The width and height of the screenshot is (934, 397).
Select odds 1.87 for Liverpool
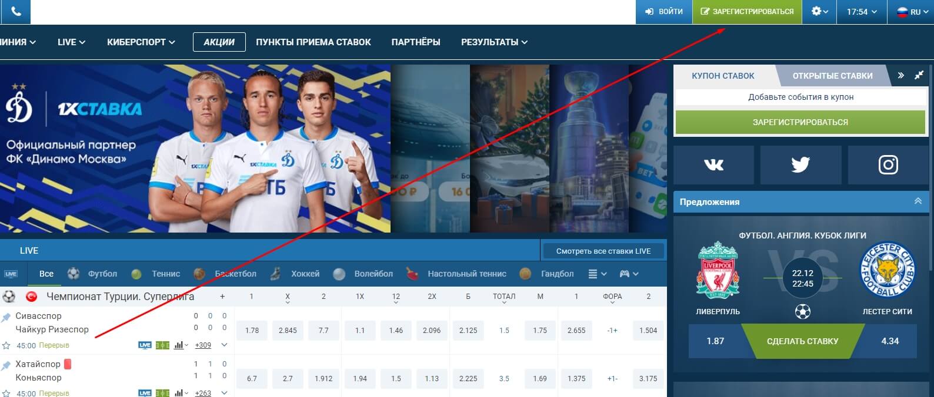click(x=715, y=341)
